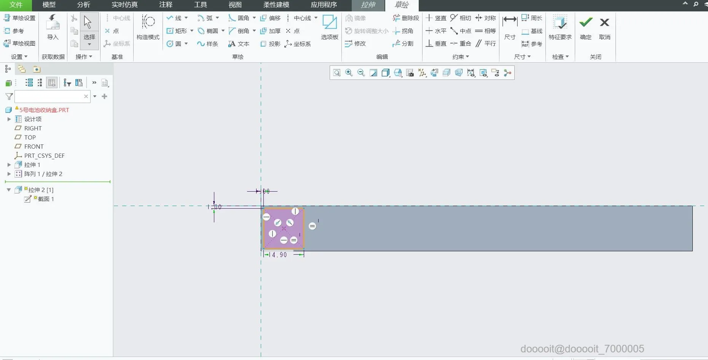Click the 草绘视图 button
Image resolution: width=708 pixels, height=360 pixels.
19,44
